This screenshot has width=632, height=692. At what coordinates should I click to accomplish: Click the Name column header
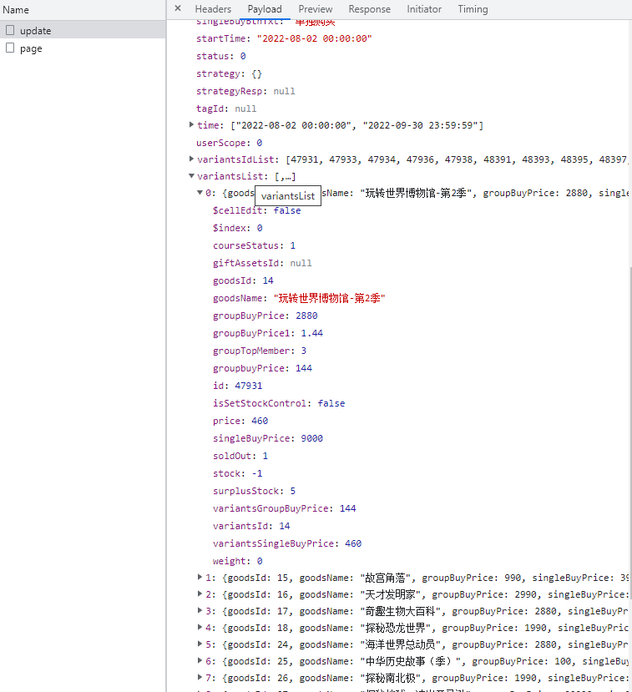17,10
